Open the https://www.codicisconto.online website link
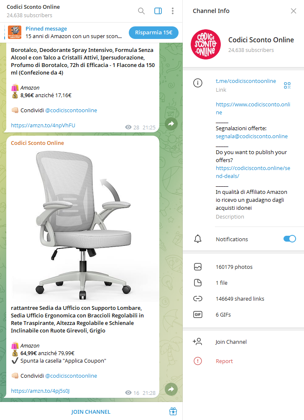Viewport: 304px width, 420px height. (253, 108)
